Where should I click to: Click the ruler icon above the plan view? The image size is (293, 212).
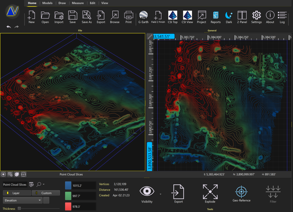pos(150,36)
